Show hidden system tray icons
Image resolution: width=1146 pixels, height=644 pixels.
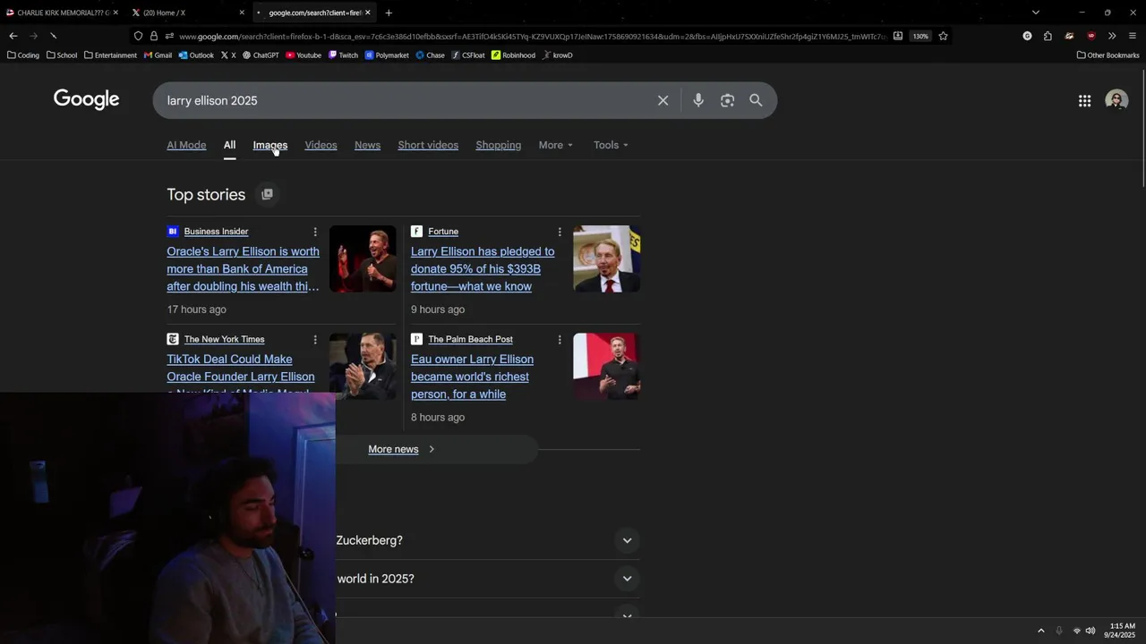tap(1040, 631)
